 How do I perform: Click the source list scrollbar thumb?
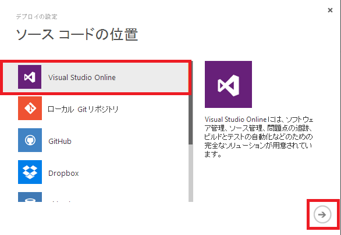[191, 103]
